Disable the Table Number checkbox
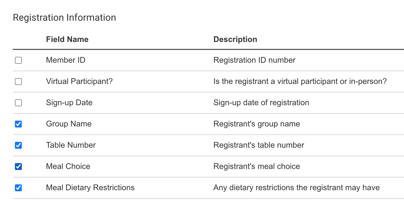Viewport: 404px width, 204px height. point(18,145)
